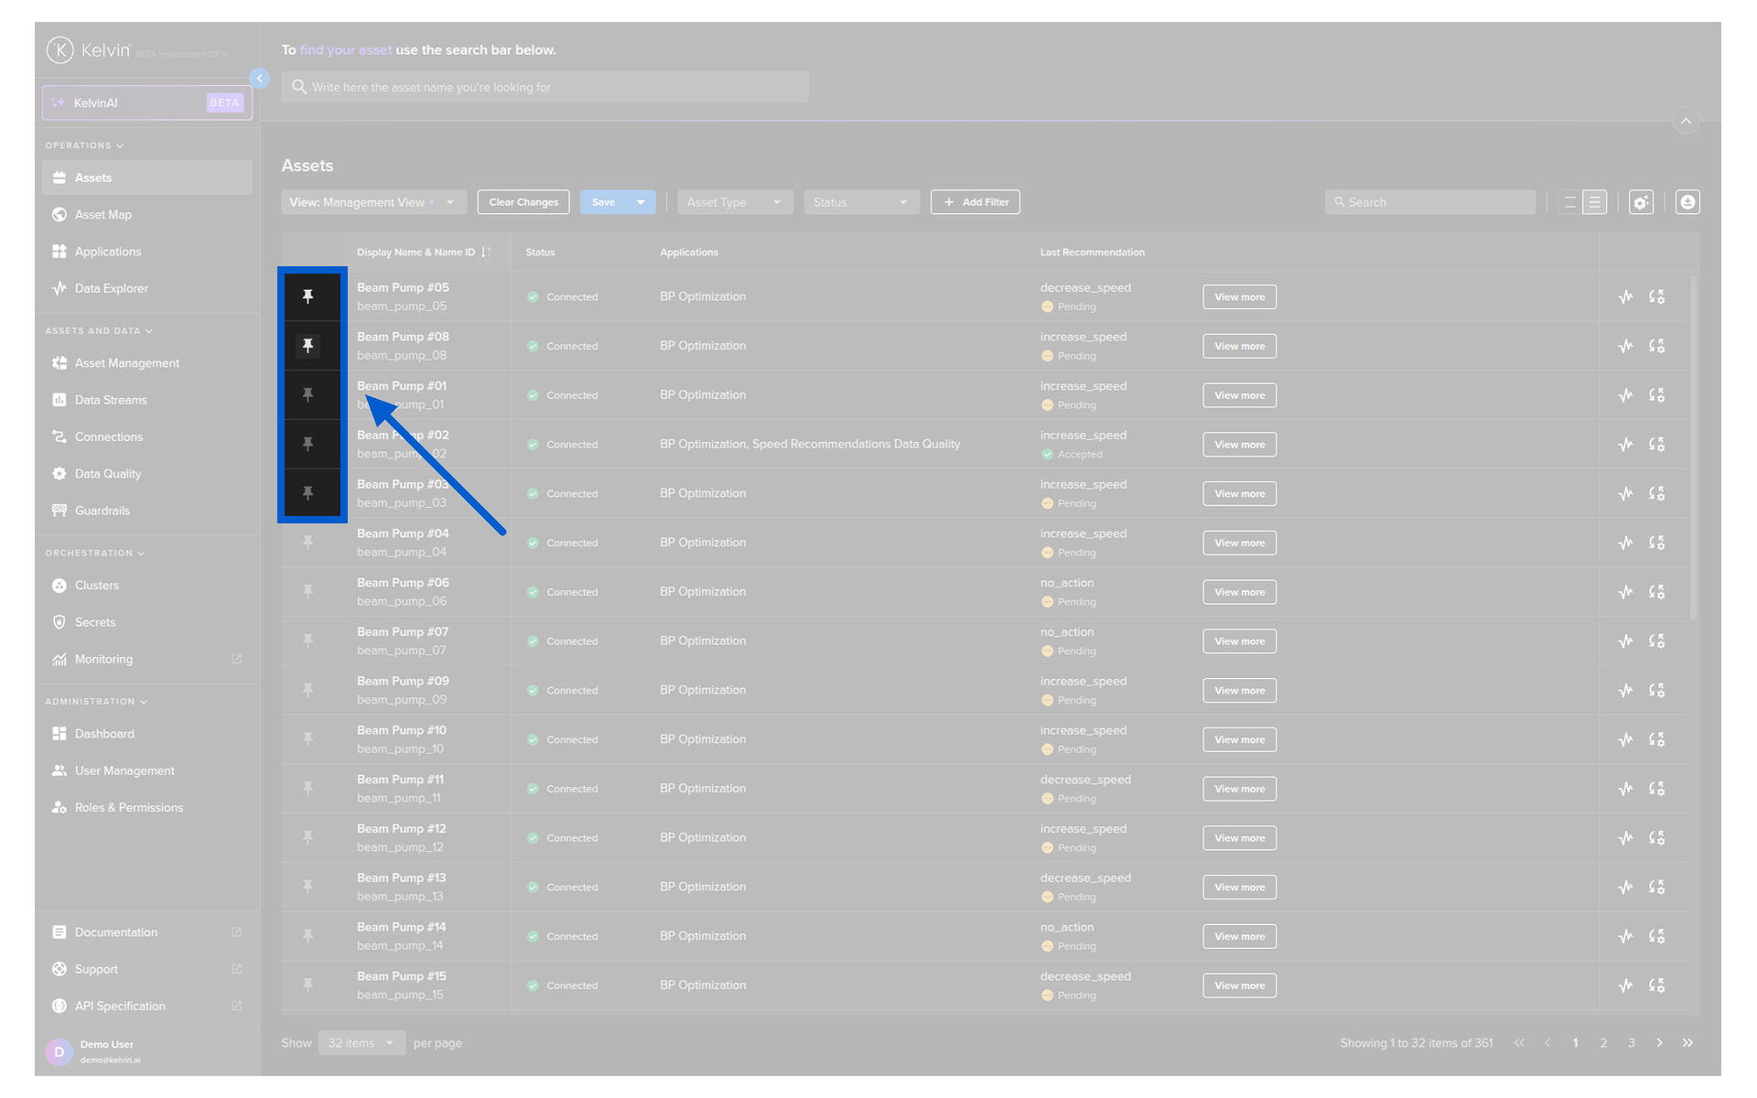The height and width of the screenshot is (1098, 1757).
Task: Unpin Beam Pump #05 row
Action: pyautogui.click(x=308, y=296)
